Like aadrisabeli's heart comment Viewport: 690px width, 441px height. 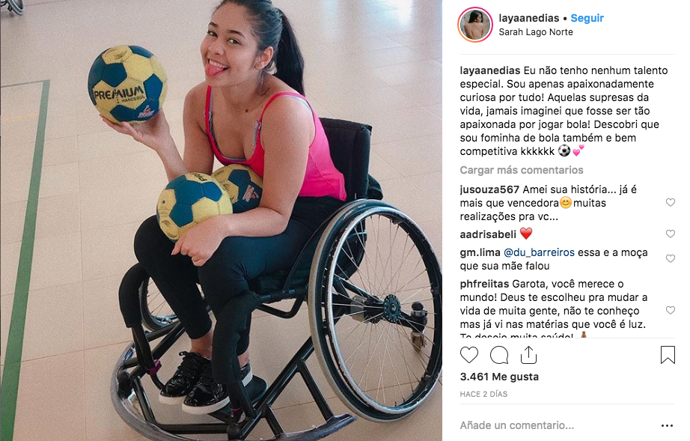point(671,234)
